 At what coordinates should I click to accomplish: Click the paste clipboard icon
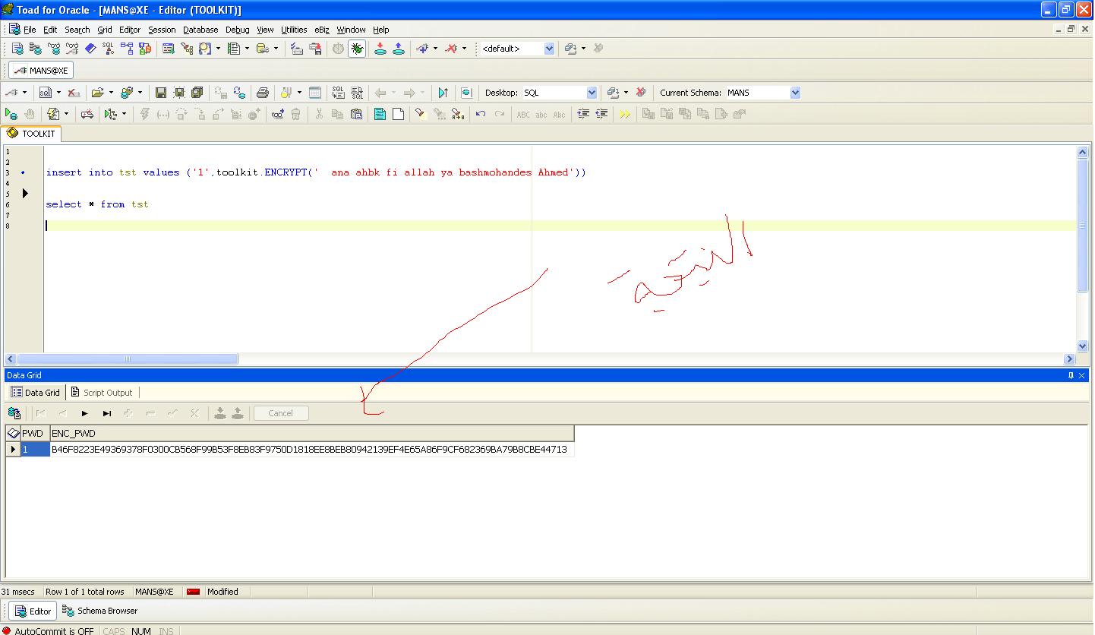[x=355, y=114]
